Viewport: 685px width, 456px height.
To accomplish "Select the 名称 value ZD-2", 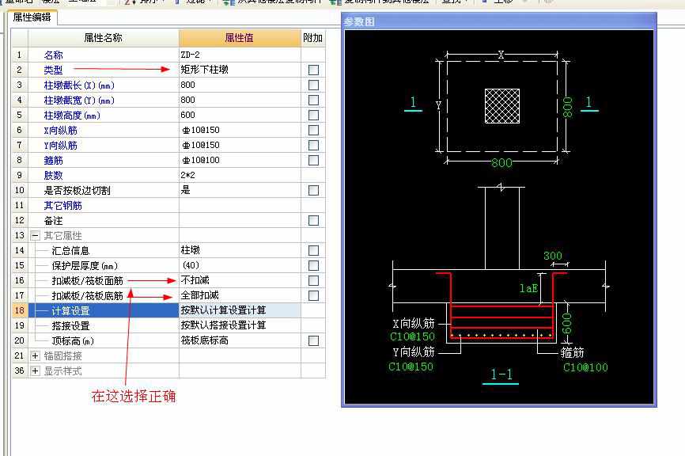I will [240, 55].
